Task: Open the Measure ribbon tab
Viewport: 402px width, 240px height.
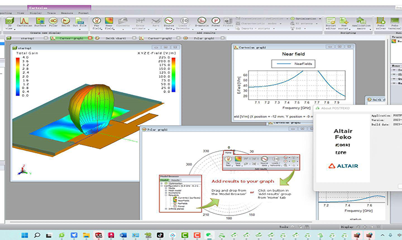Action: [67, 13]
